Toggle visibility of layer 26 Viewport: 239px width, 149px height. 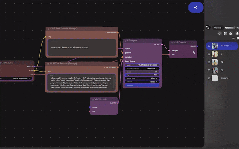coord(209,70)
